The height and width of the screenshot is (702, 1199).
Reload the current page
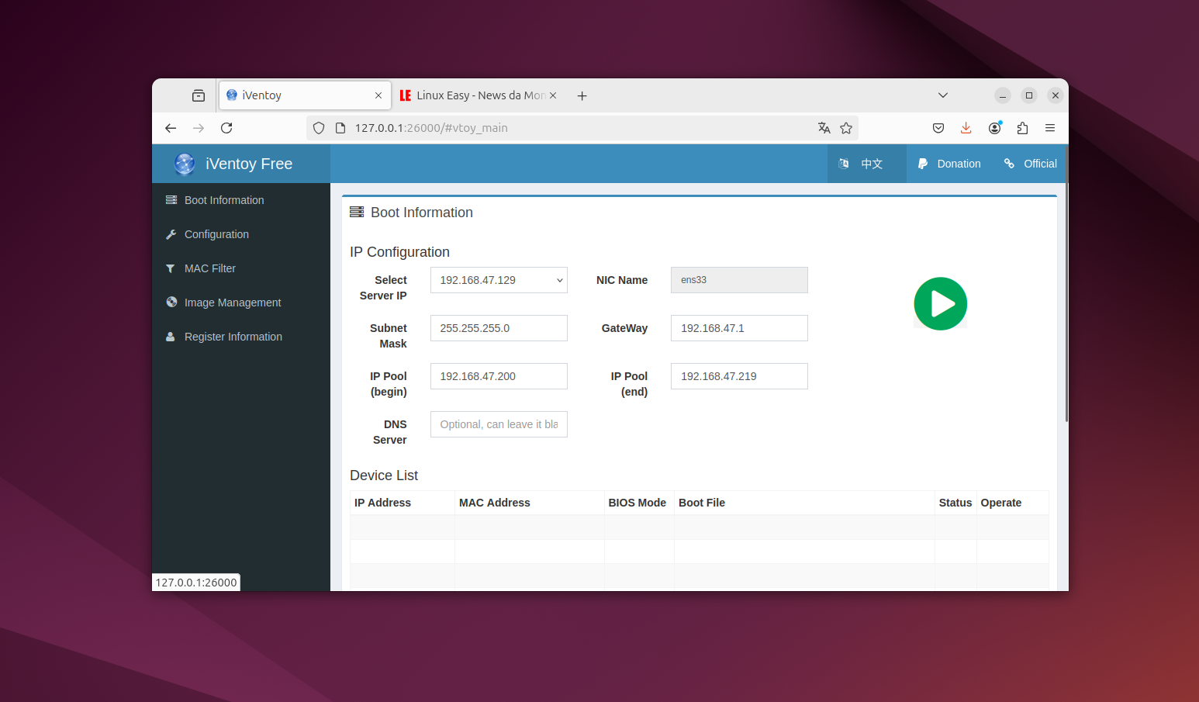tap(226, 128)
